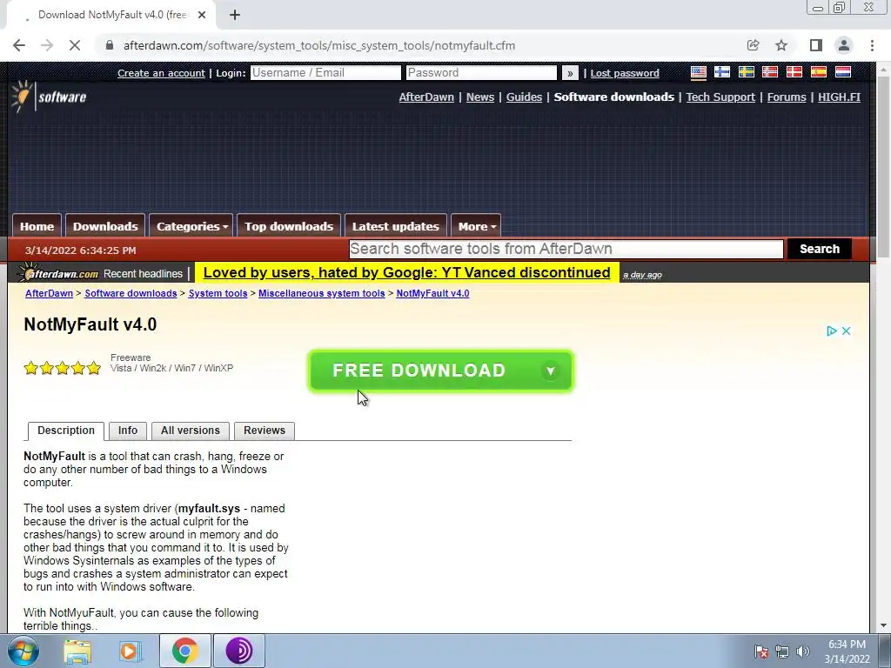The image size is (891, 668).
Task: Switch to the All versions tab
Action: click(191, 431)
